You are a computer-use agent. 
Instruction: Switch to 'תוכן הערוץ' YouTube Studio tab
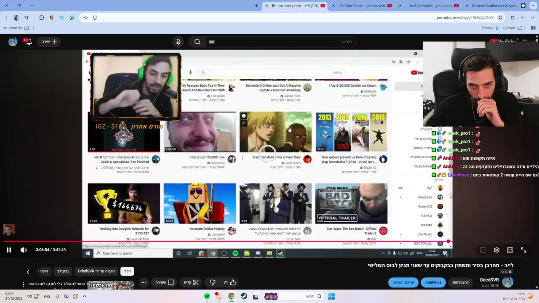coord(430,6)
